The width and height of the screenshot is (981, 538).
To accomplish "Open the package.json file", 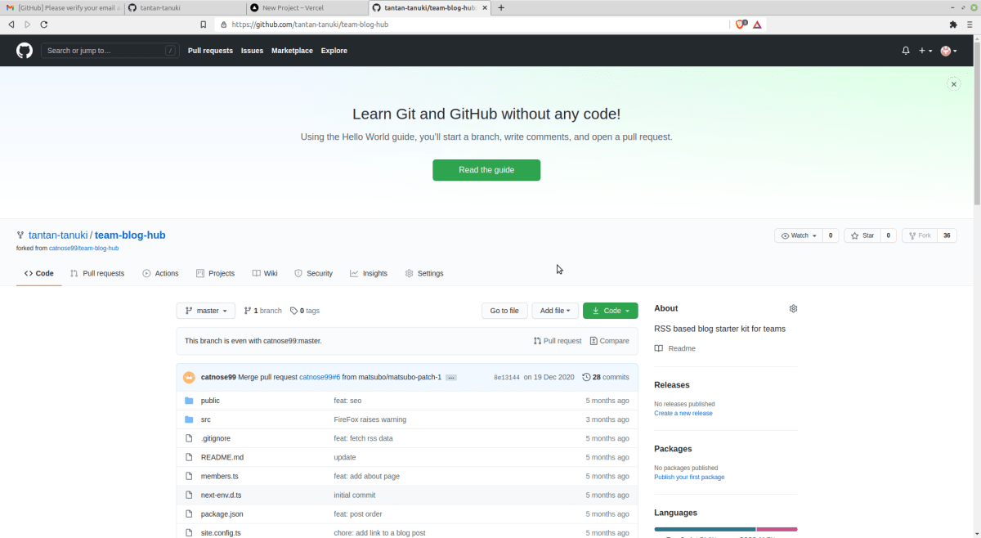I will click(x=222, y=513).
